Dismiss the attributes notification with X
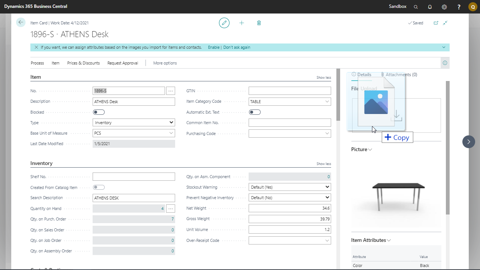The image size is (480, 270). click(x=36, y=47)
